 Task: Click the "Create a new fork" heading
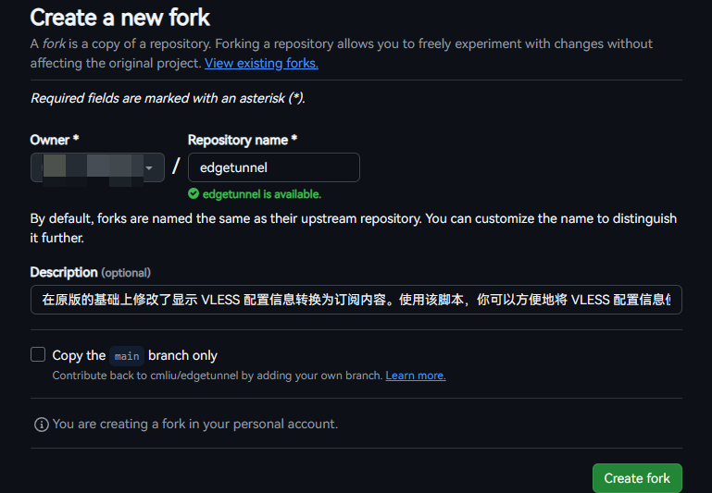click(120, 17)
